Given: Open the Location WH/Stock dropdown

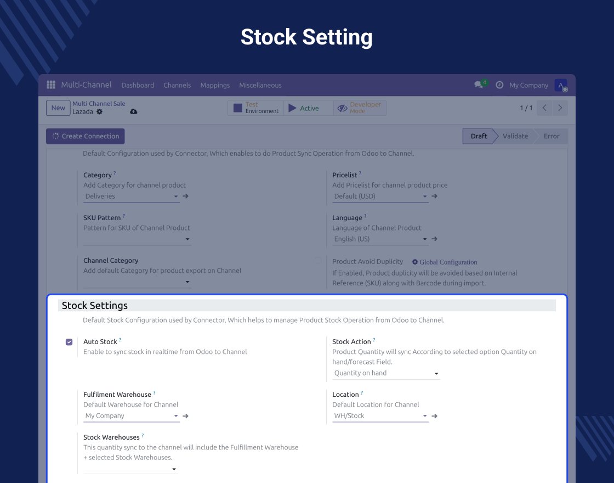Looking at the screenshot, I should point(380,416).
